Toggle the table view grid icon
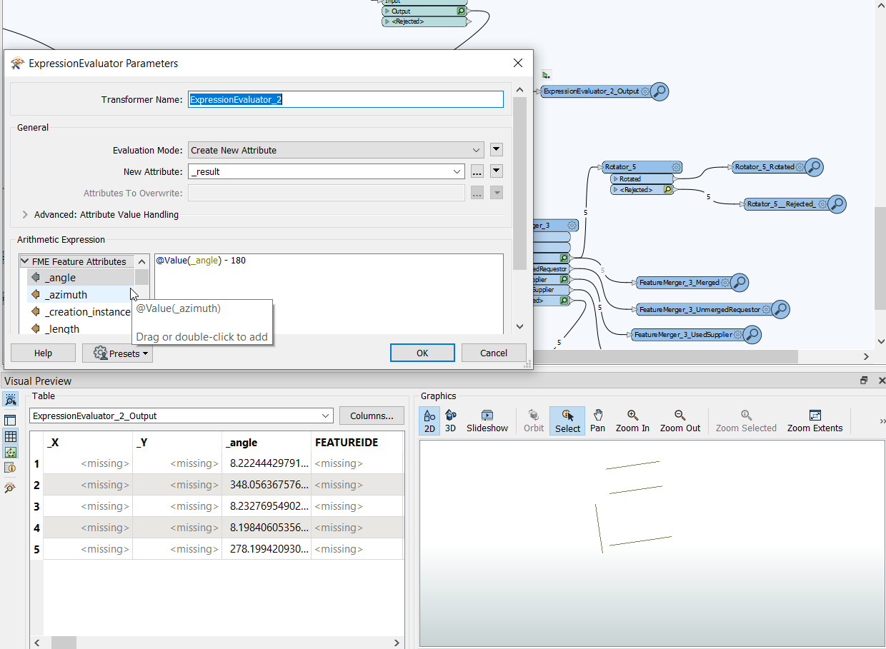 click(11, 436)
